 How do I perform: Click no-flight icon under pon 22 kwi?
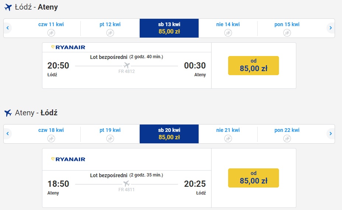pyautogui.click(x=287, y=139)
